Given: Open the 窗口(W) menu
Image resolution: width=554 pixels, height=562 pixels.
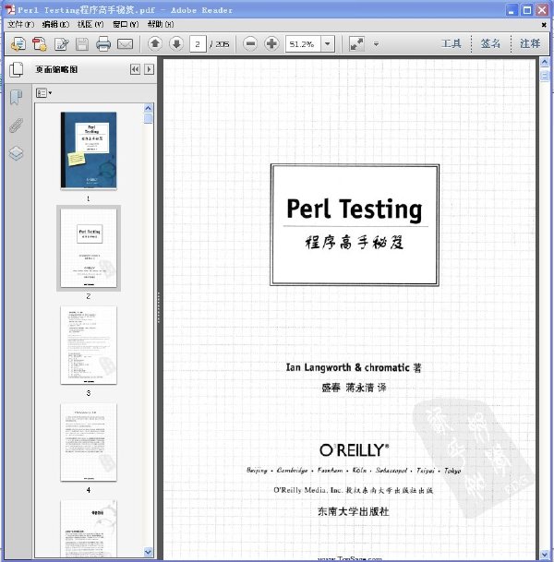Looking at the screenshot, I should coord(126,24).
